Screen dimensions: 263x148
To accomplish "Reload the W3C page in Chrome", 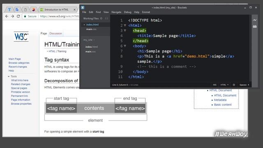I will [18, 16].
